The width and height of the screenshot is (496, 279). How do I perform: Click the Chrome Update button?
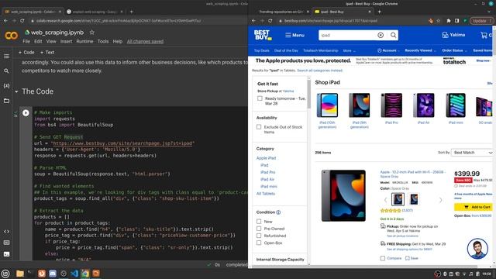(481, 21)
